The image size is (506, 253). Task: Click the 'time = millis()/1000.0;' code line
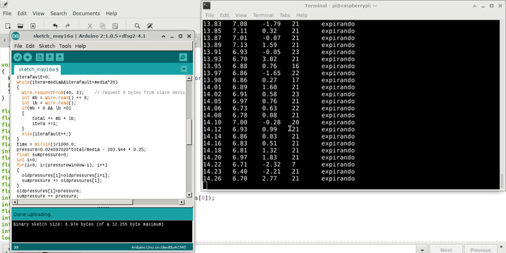click(46, 144)
